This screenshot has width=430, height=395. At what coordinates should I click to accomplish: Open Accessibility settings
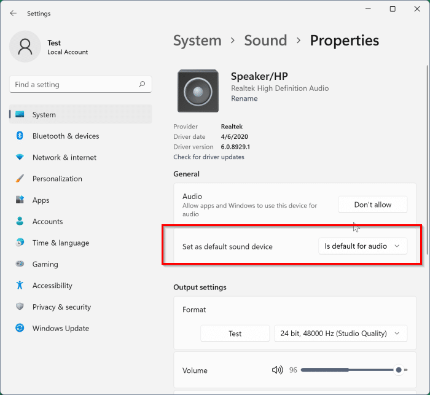[x=80, y=286]
